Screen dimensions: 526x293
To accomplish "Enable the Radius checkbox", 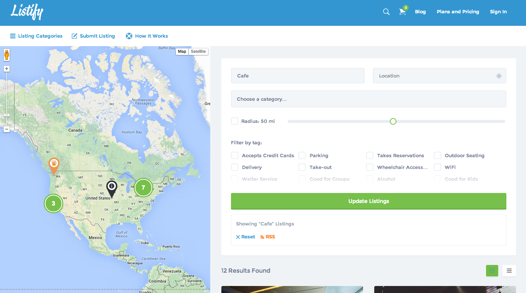I will (x=235, y=121).
